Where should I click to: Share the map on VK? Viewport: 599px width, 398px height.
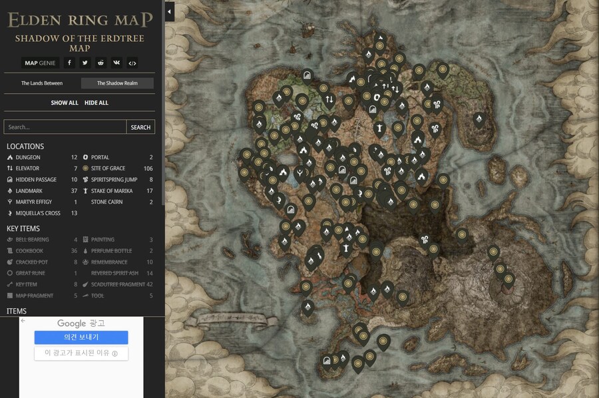[x=116, y=63]
